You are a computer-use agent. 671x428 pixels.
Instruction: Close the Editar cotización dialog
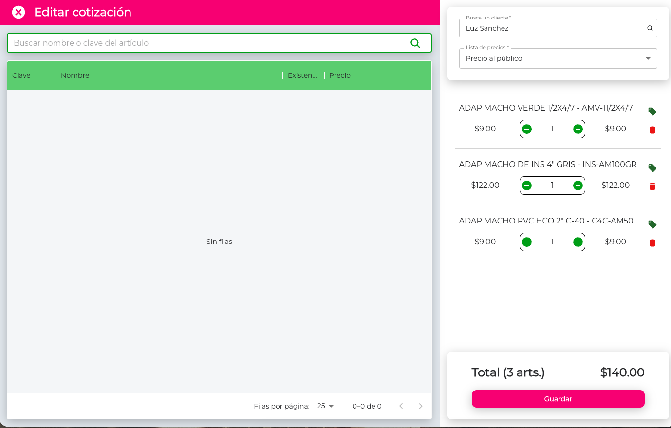pos(19,12)
